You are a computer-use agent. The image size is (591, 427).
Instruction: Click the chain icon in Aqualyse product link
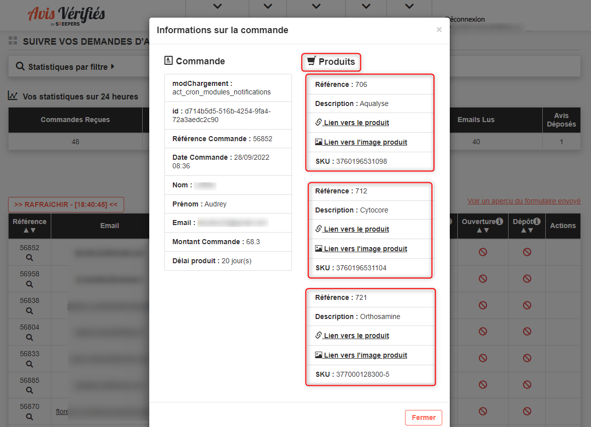(x=319, y=123)
